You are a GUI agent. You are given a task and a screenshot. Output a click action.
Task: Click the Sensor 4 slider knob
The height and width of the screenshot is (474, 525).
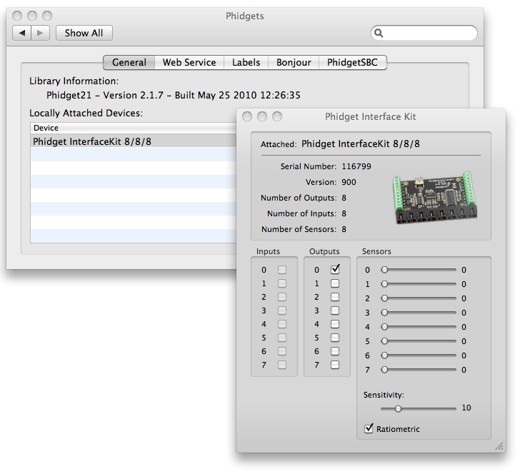[x=384, y=326]
